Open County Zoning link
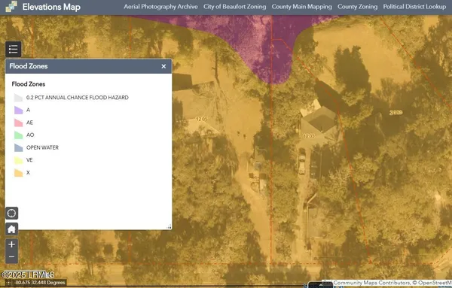This screenshot has height=288, width=452. [x=357, y=7]
